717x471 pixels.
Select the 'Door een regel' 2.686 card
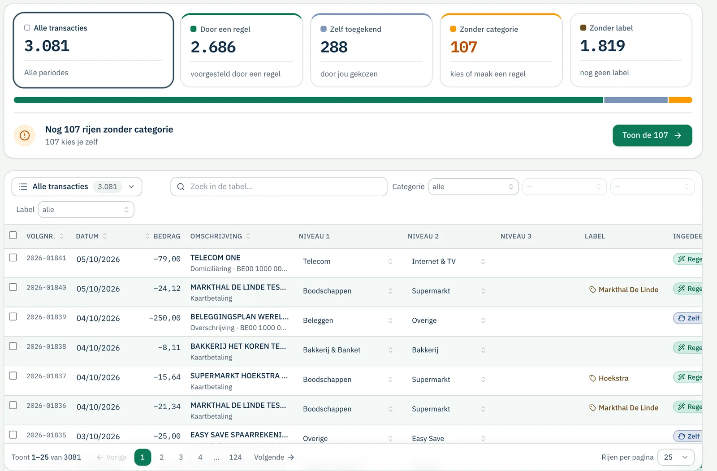point(242,50)
